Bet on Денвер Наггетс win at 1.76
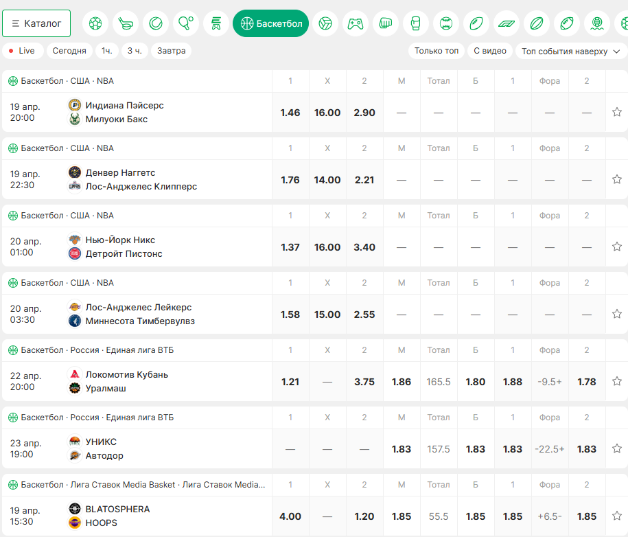 [x=290, y=180]
